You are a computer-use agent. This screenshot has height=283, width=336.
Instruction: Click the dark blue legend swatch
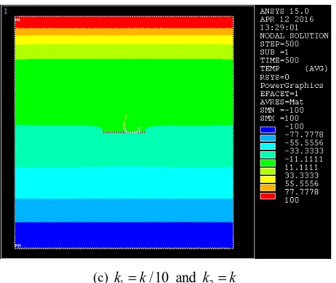(267, 130)
